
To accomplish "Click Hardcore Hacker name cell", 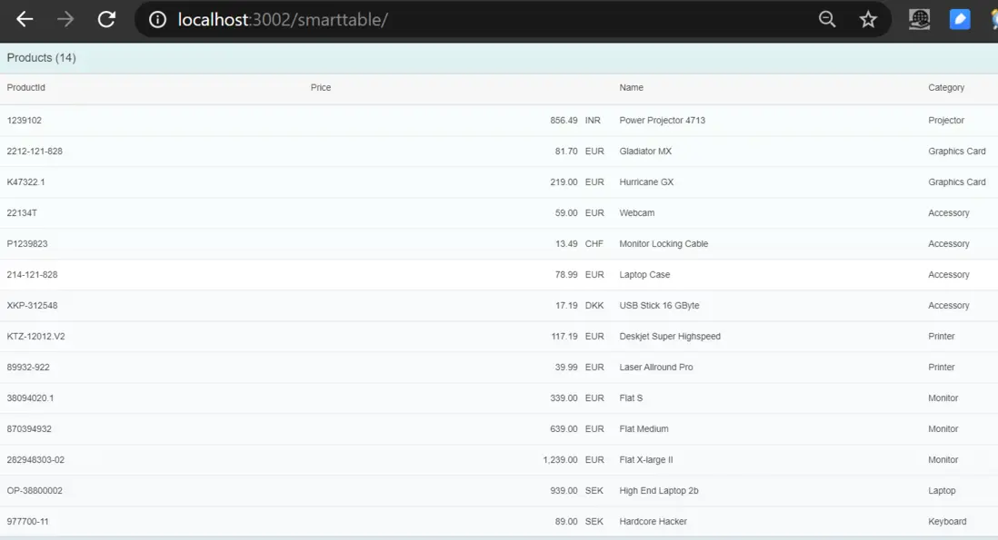I will click(653, 522).
